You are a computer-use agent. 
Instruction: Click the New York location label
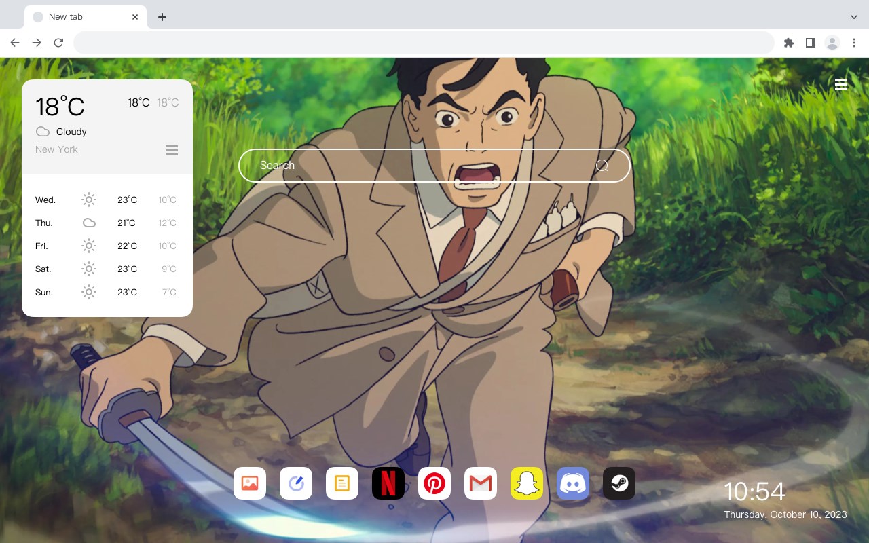(x=56, y=149)
